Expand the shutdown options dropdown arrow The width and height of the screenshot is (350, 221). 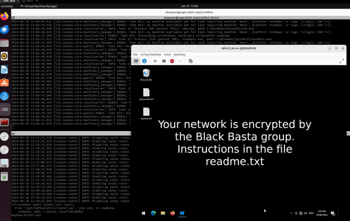(180, 61)
